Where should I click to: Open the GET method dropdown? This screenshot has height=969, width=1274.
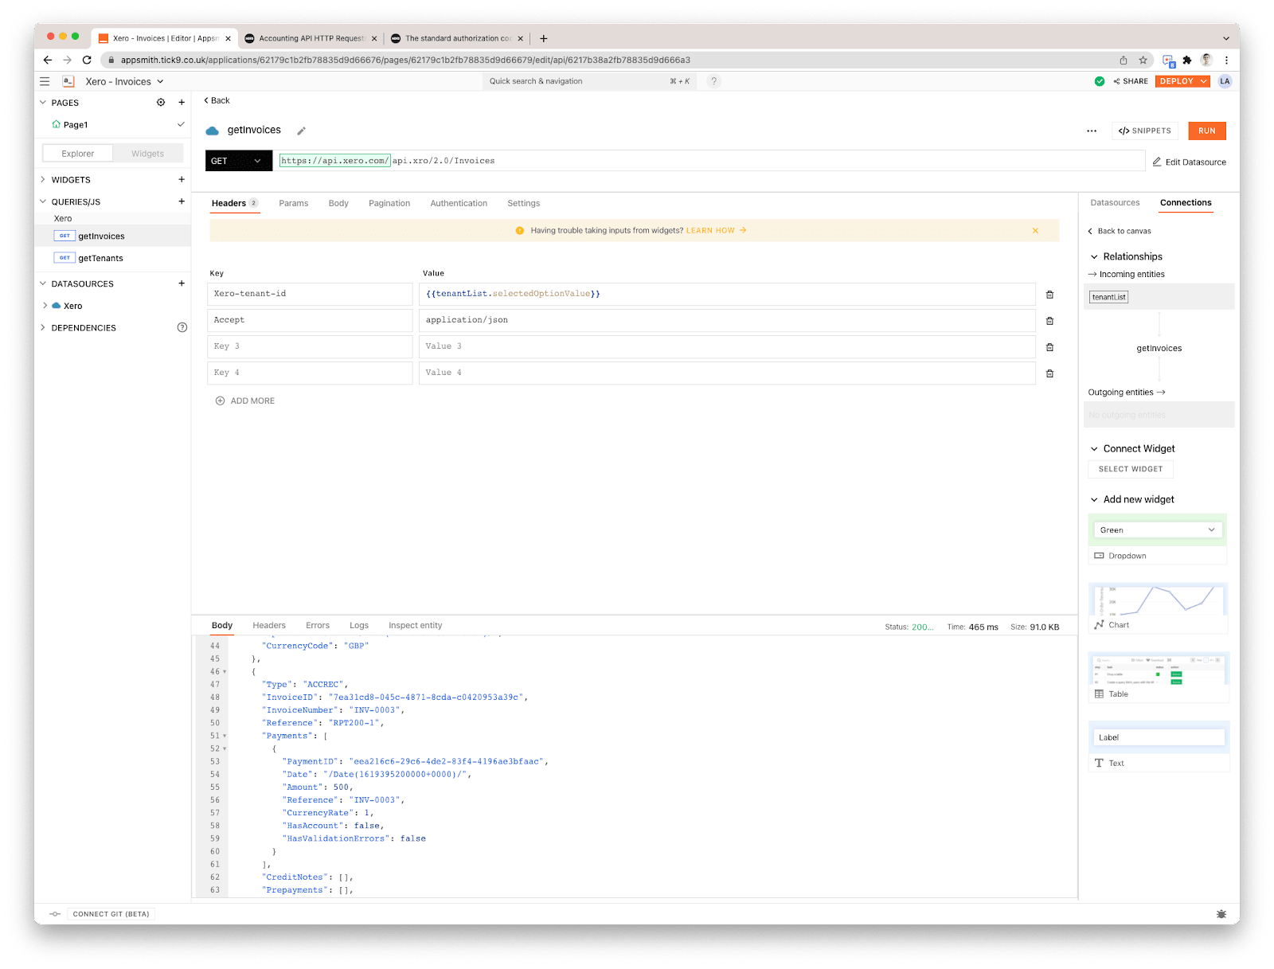coord(238,161)
